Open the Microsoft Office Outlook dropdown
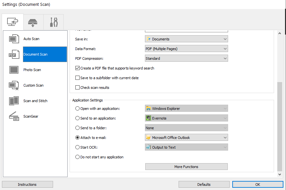 tap(186, 138)
